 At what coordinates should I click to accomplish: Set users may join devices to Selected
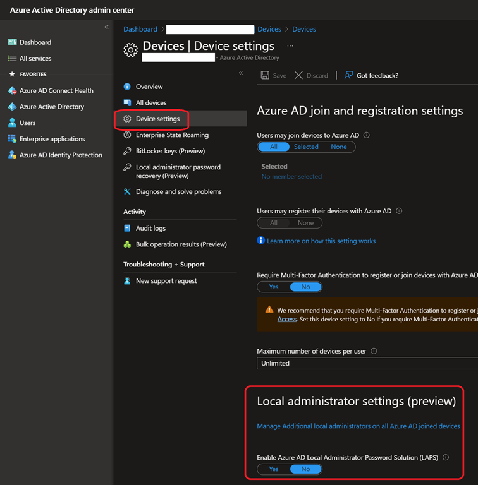(x=306, y=147)
